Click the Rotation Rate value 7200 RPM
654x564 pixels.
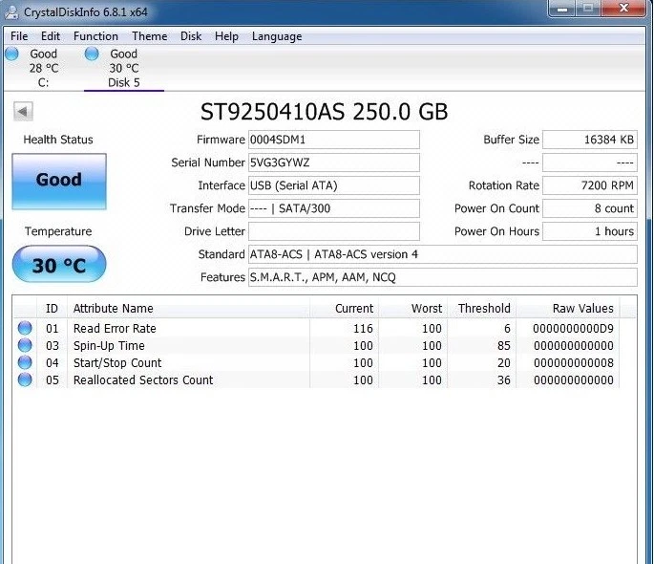point(590,185)
